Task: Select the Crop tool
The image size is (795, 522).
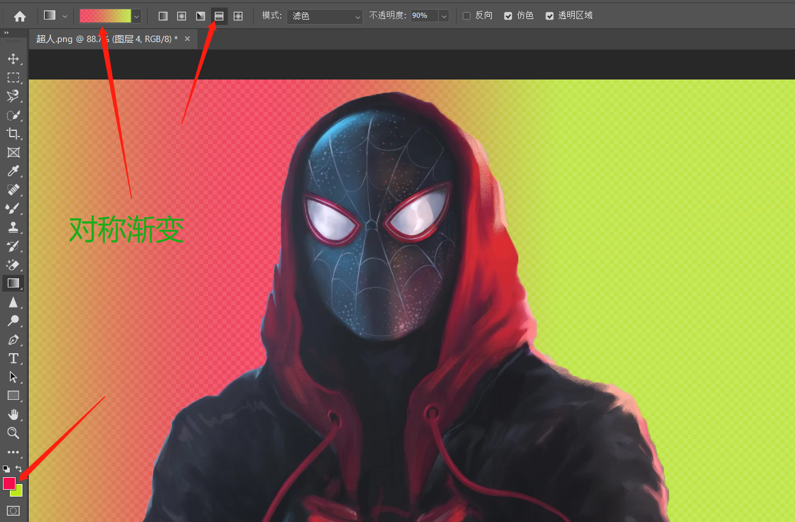Action: [13, 134]
